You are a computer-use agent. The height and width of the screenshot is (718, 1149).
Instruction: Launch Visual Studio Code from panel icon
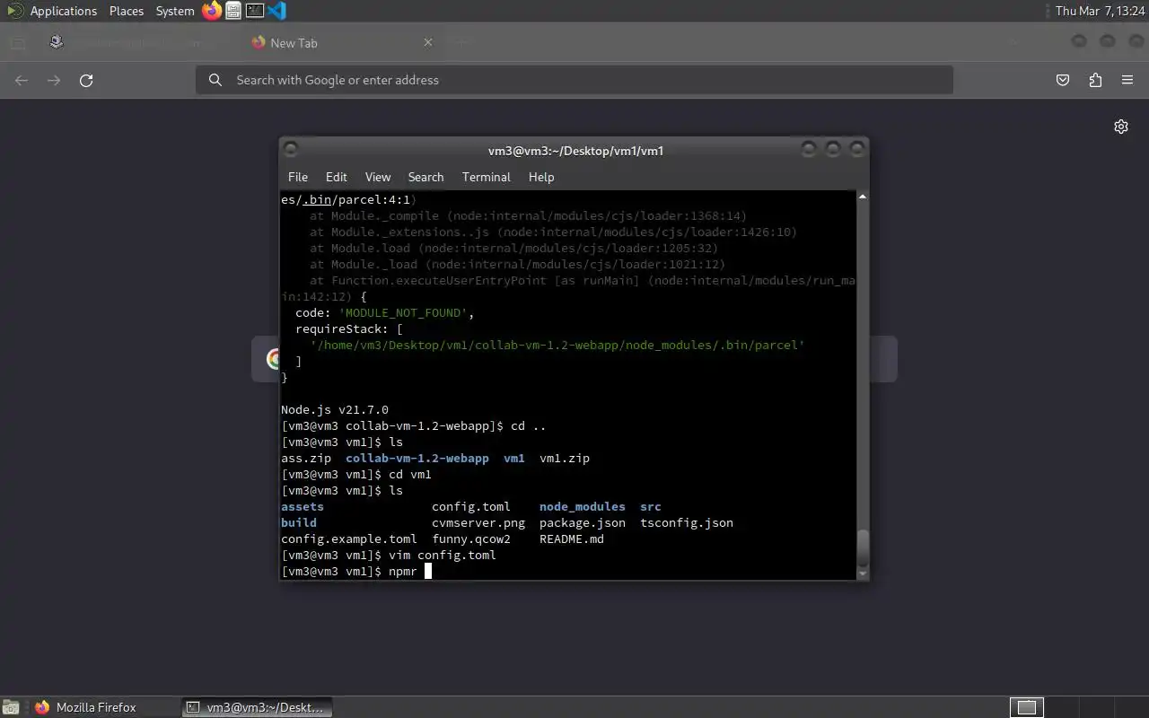[276, 11]
